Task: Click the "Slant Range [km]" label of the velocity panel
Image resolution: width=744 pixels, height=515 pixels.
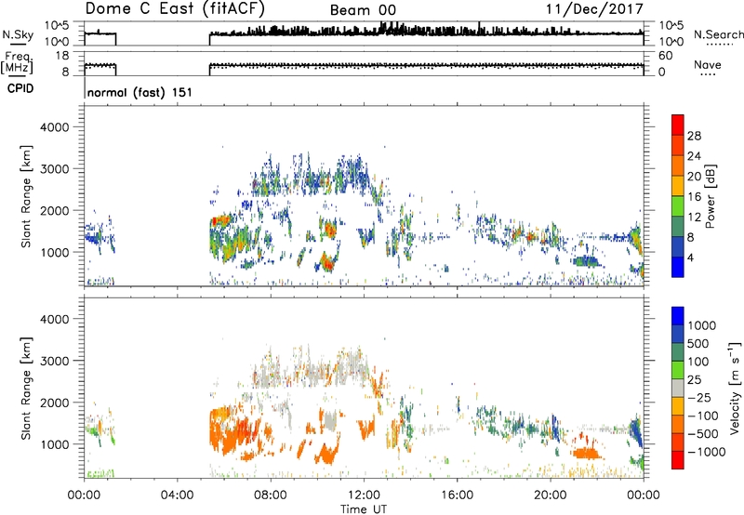Action: [26, 389]
